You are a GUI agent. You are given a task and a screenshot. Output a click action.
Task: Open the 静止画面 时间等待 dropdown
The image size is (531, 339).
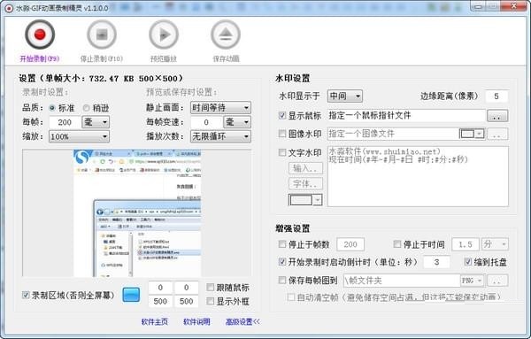220,108
